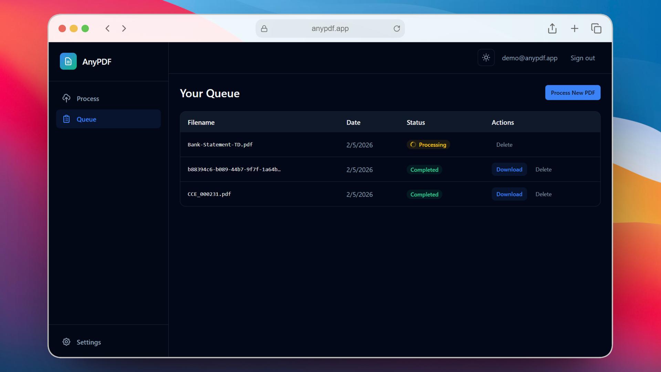This screenshot has height=372, width=661.
Task: Download the CCE_000231.pdf file
Action: pos(509,194)
